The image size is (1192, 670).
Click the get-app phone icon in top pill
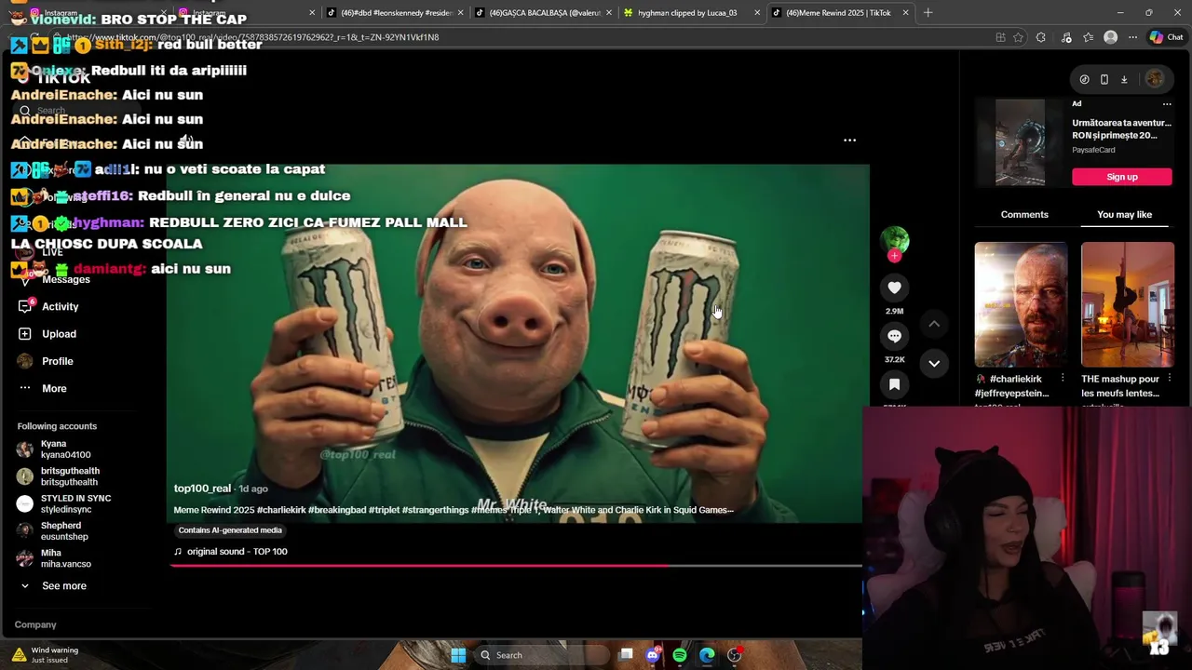click(1104, 79)
